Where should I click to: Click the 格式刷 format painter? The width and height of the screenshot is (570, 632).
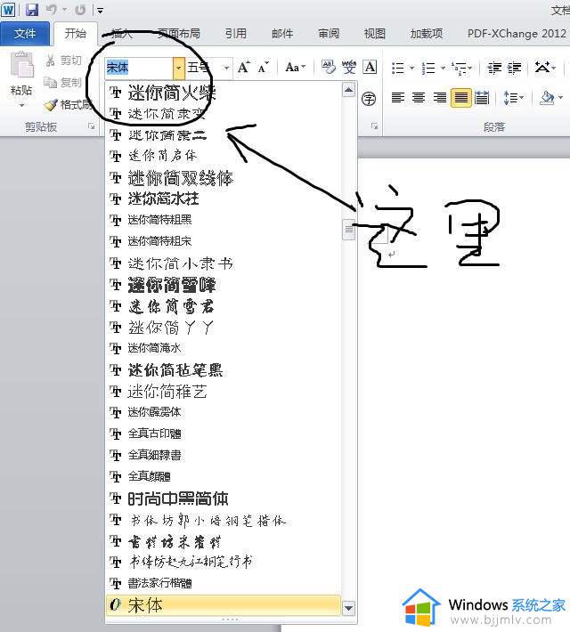pos(68,105)
